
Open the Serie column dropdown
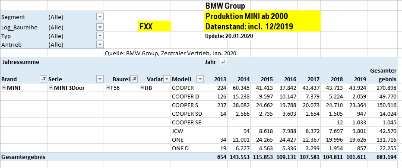pos(99,79)
